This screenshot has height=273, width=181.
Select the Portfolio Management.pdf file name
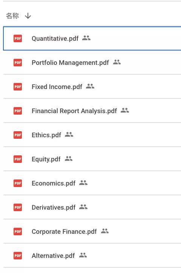(70, 63)
